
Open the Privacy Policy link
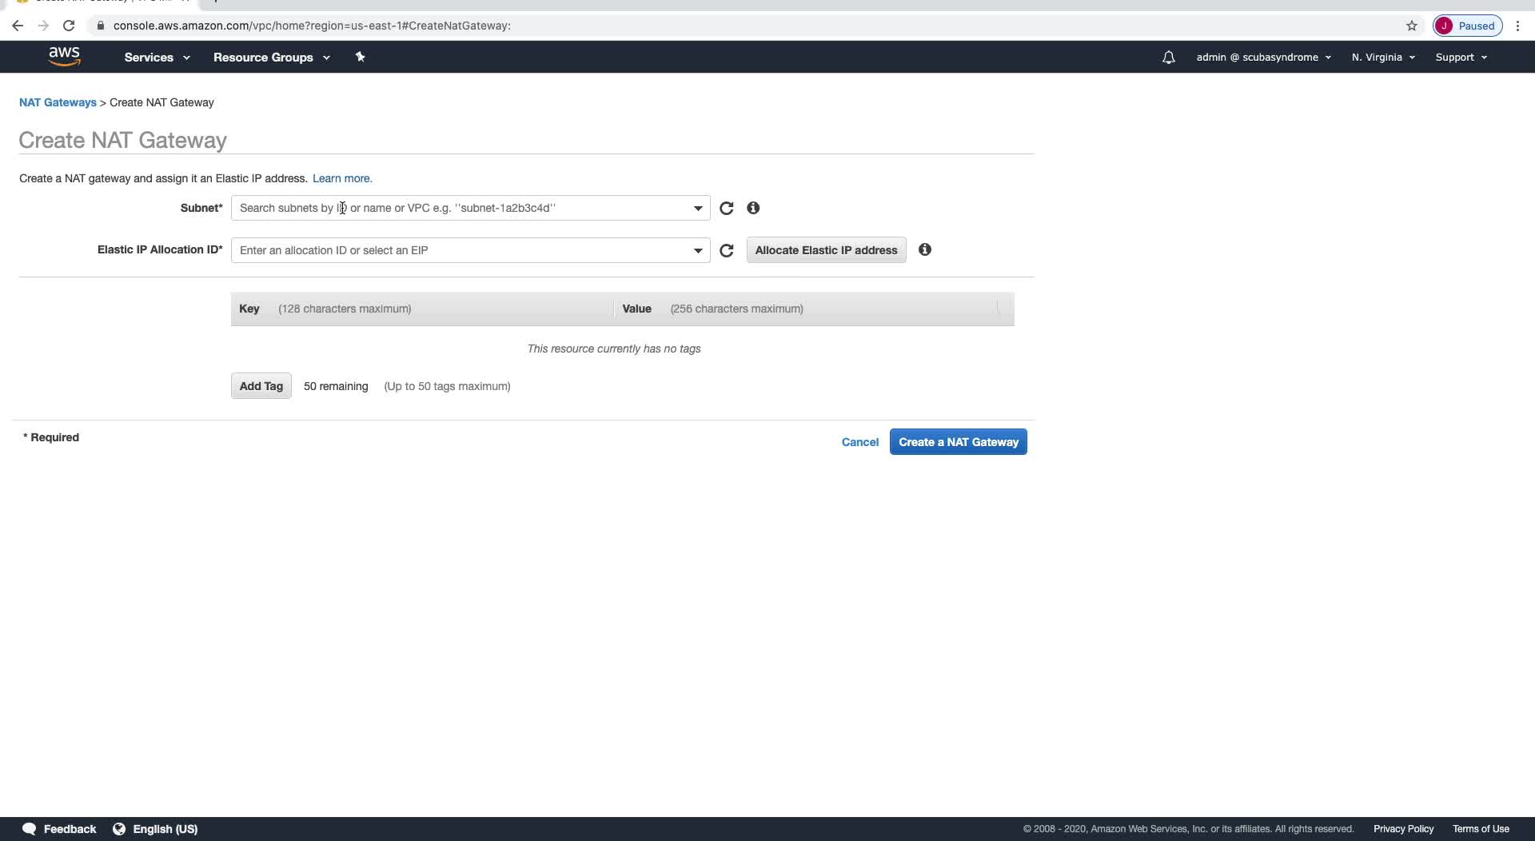click(x=1403, y=829)
